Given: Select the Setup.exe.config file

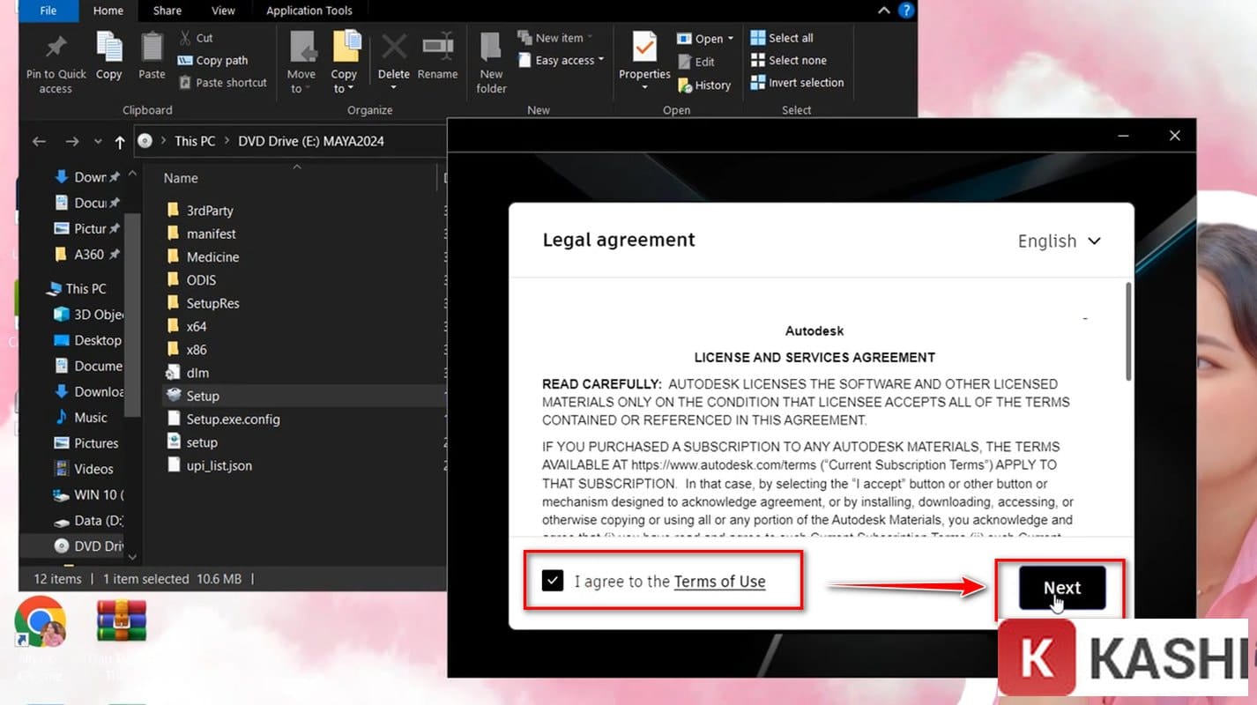Looking at the screenshot, I should pyautogui.click(x=233, y=419).
